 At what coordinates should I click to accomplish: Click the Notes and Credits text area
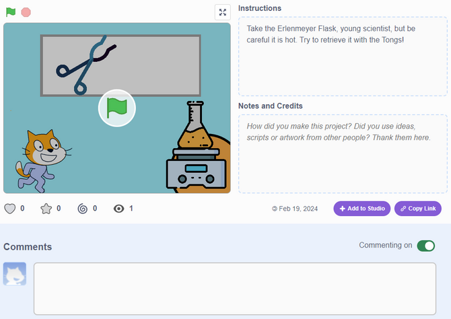coord(343,154)
